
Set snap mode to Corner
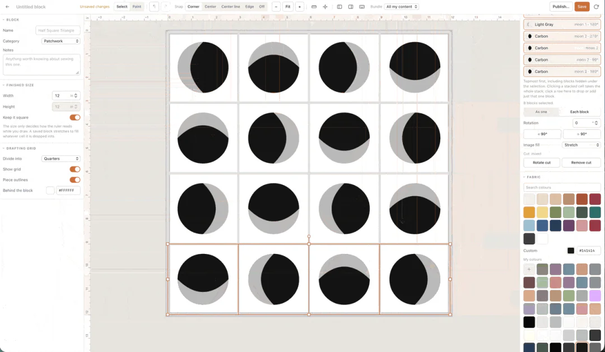click(193, 7)
